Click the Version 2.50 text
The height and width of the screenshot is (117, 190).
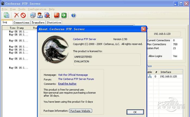[120, 39]
